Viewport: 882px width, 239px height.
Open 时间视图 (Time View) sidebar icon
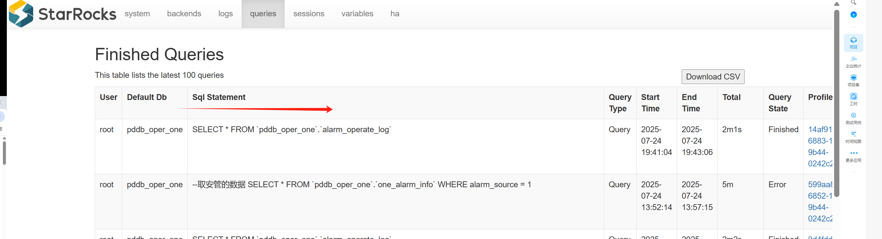pyautogui.click(x=853, y=137)
